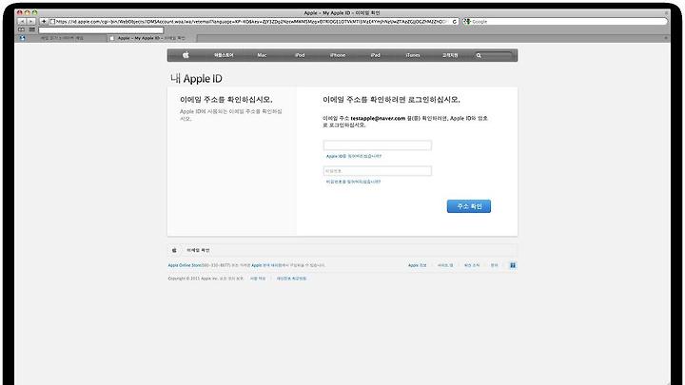Click the testapple@naver.com email text
The width and height of the screenshot is (685, 385).
click(x=378, y=118)
